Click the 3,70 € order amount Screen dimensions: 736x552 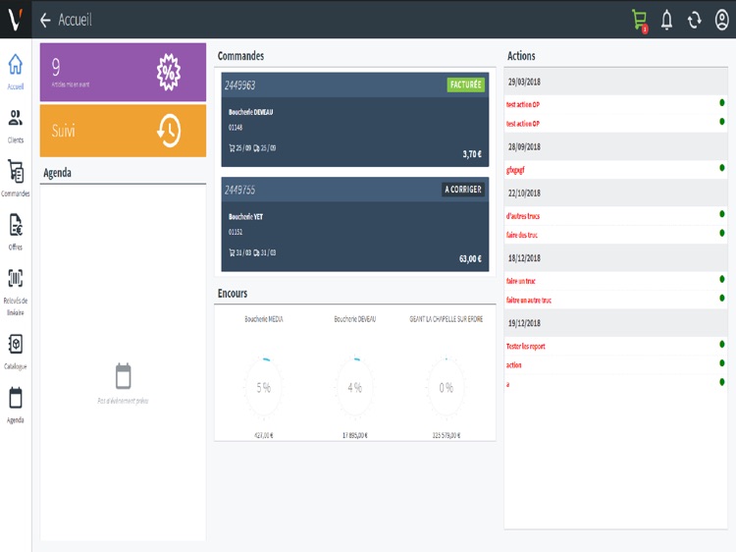pos(472,154)
